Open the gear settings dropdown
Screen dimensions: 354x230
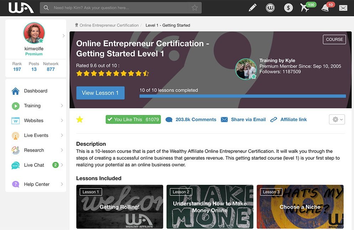pyautogui.click(x=337, y=119)
